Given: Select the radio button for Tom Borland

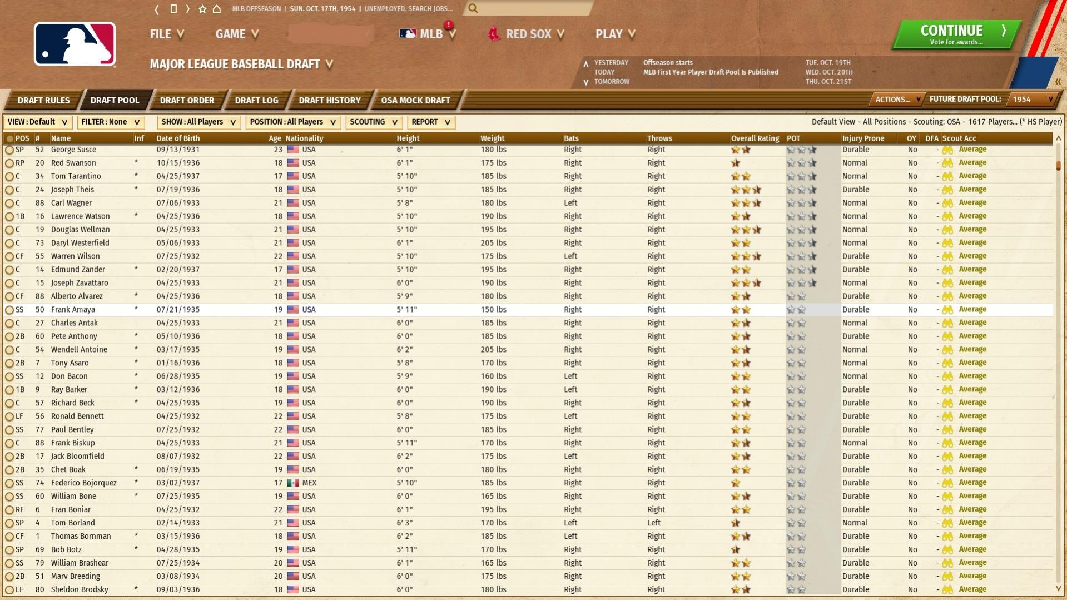Looking at the screenshot, I should point(9,523).
